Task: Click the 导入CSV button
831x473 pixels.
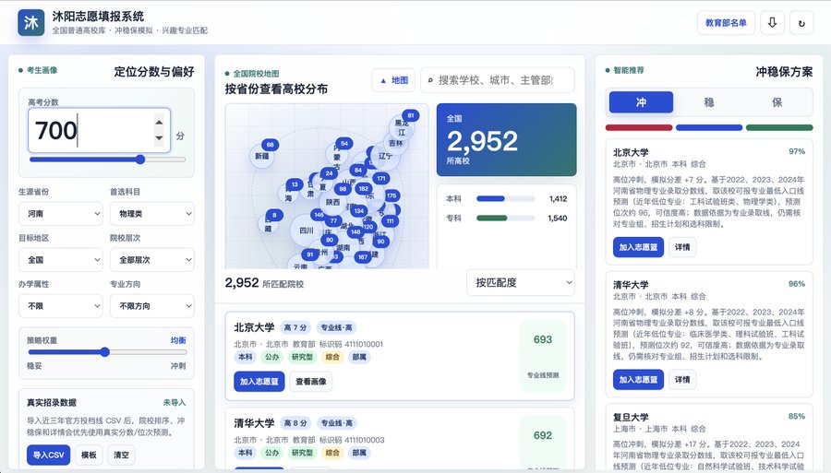Action: (x=48, y=455)
